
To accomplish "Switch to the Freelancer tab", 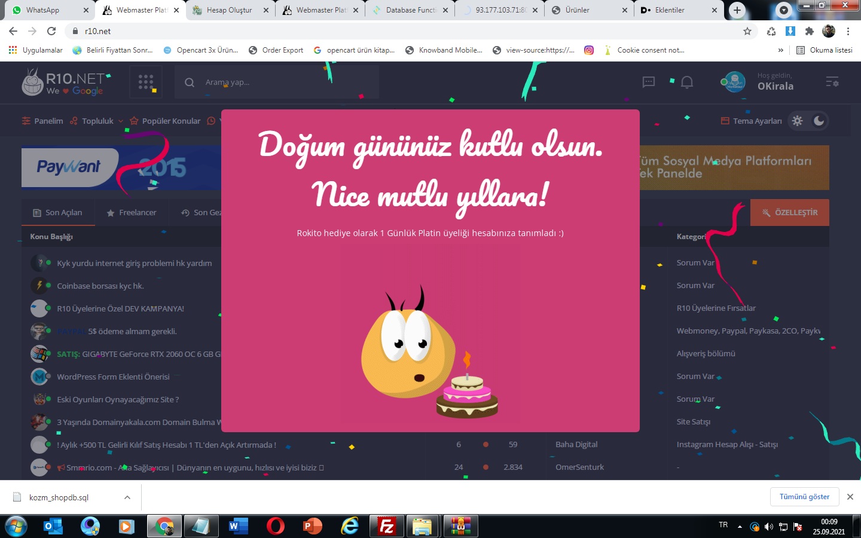I will [x=131, y=213].
